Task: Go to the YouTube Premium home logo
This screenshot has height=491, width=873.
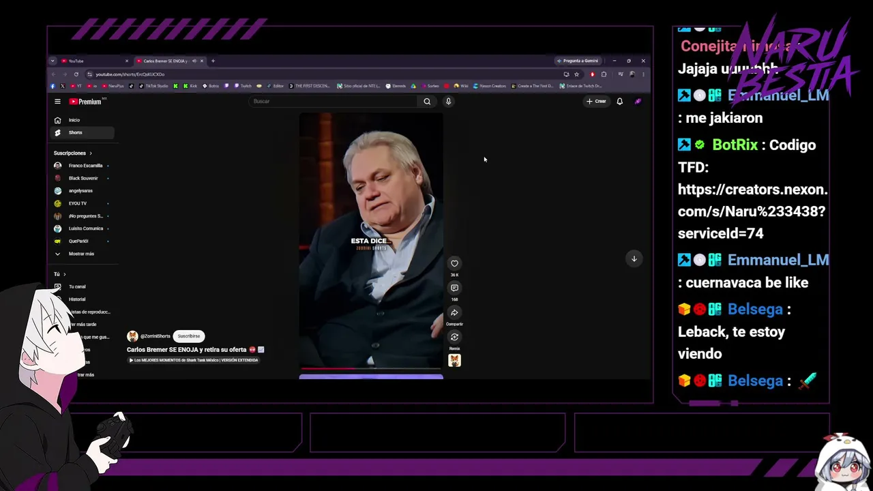Action: point(85,102)
